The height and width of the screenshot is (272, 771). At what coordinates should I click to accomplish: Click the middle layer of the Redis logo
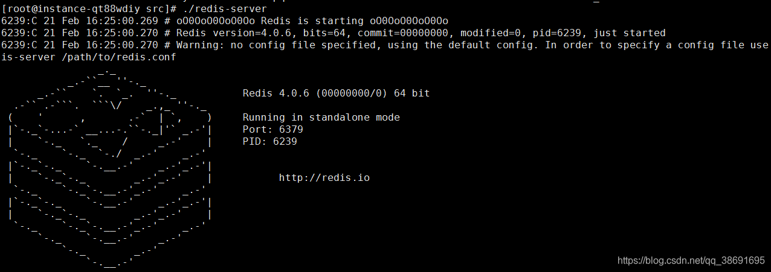tap(110, 181)
